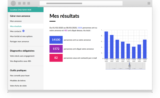The width and height of the screenshot is (160, 98).
Task: Go to Mes contacts
Action: pos(16,31)
